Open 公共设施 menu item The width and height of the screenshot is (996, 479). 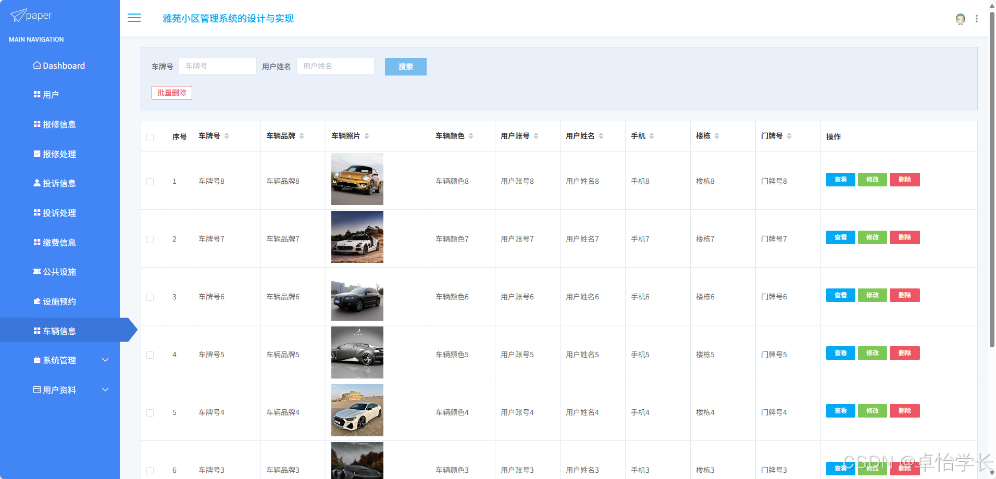tap(60, 272)
